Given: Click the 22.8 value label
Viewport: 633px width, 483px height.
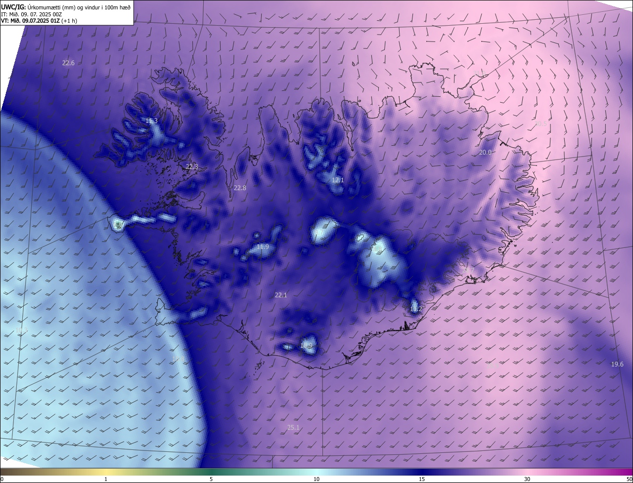Looking at the screenshot, I should tap(240, 188).
